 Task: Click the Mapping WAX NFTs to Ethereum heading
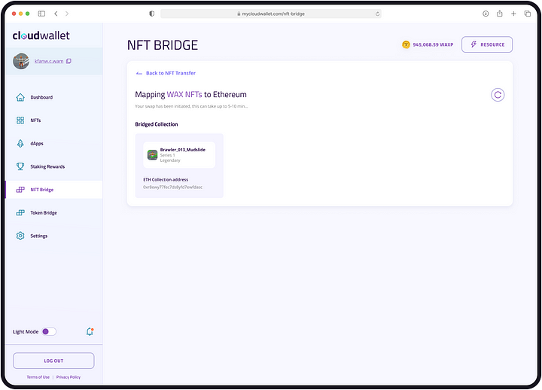click(x=190, y=94)
